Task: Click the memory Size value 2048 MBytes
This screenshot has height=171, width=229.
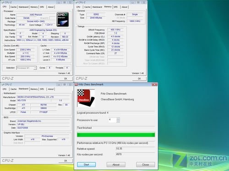Action: 96,18
